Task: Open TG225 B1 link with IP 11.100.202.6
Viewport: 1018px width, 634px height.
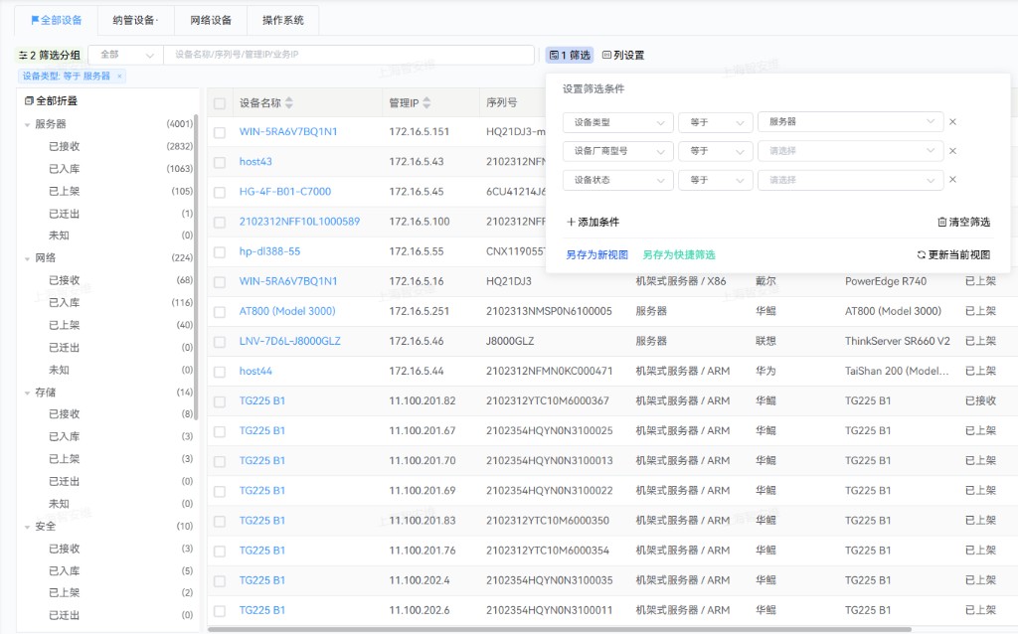Action: [262, 610]
